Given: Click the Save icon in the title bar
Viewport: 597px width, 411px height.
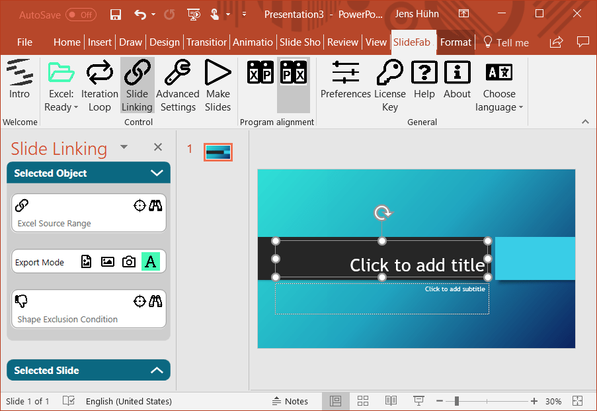Looking at the screenshot, I should pos(115,15).
